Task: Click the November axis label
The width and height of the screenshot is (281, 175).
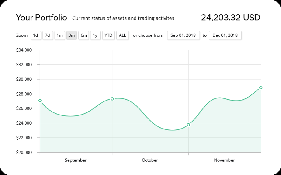Action: pos(224,160)
